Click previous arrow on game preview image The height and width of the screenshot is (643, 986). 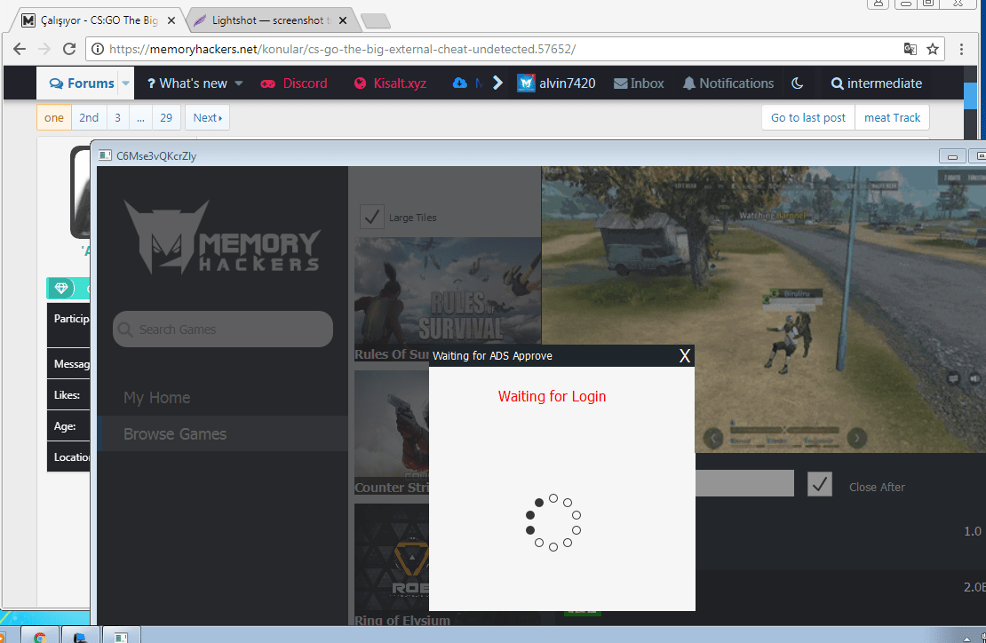click(x=713, y=438)
